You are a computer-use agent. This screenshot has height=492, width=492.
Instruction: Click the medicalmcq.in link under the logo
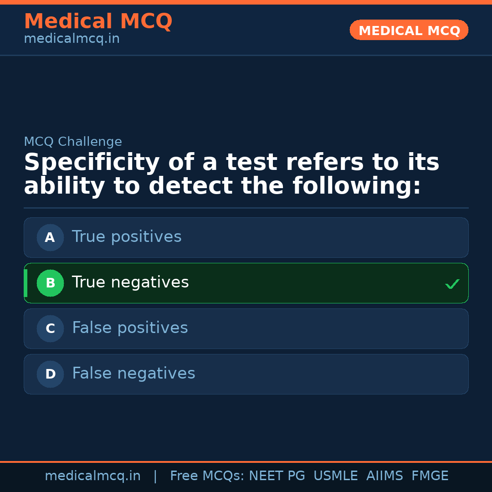point(72,39)
